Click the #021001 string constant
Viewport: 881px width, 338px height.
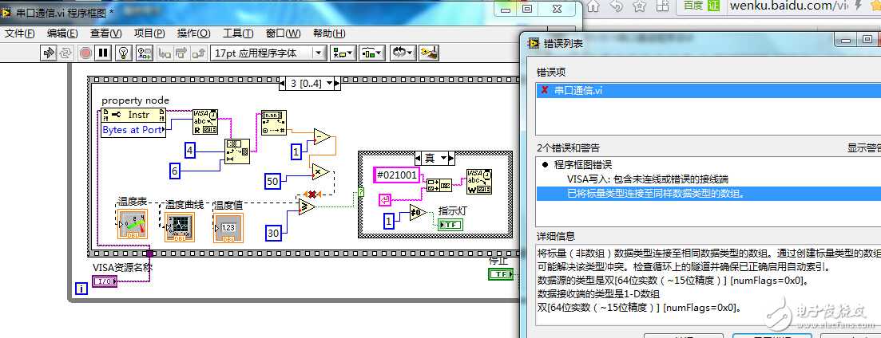point(397,175)
